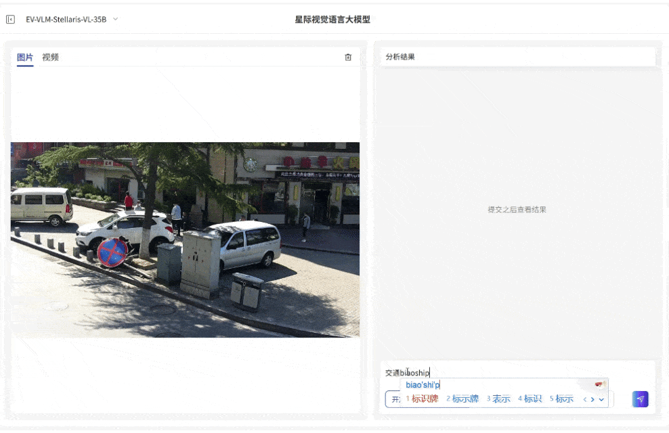Click the 提交之后查看结果 placeholder text
Viewport: 669px width, 433px height.
517,209
